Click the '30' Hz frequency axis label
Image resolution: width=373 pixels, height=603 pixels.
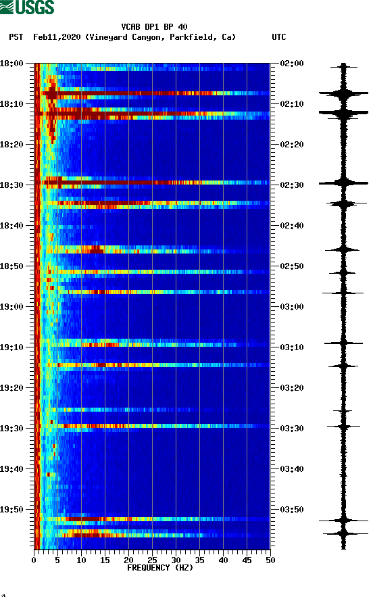point(176,560)
